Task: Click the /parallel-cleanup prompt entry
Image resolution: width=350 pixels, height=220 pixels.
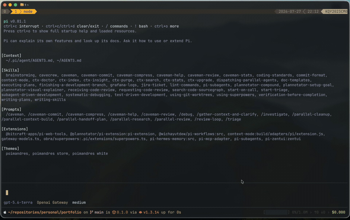Action: tap(311, 114)
